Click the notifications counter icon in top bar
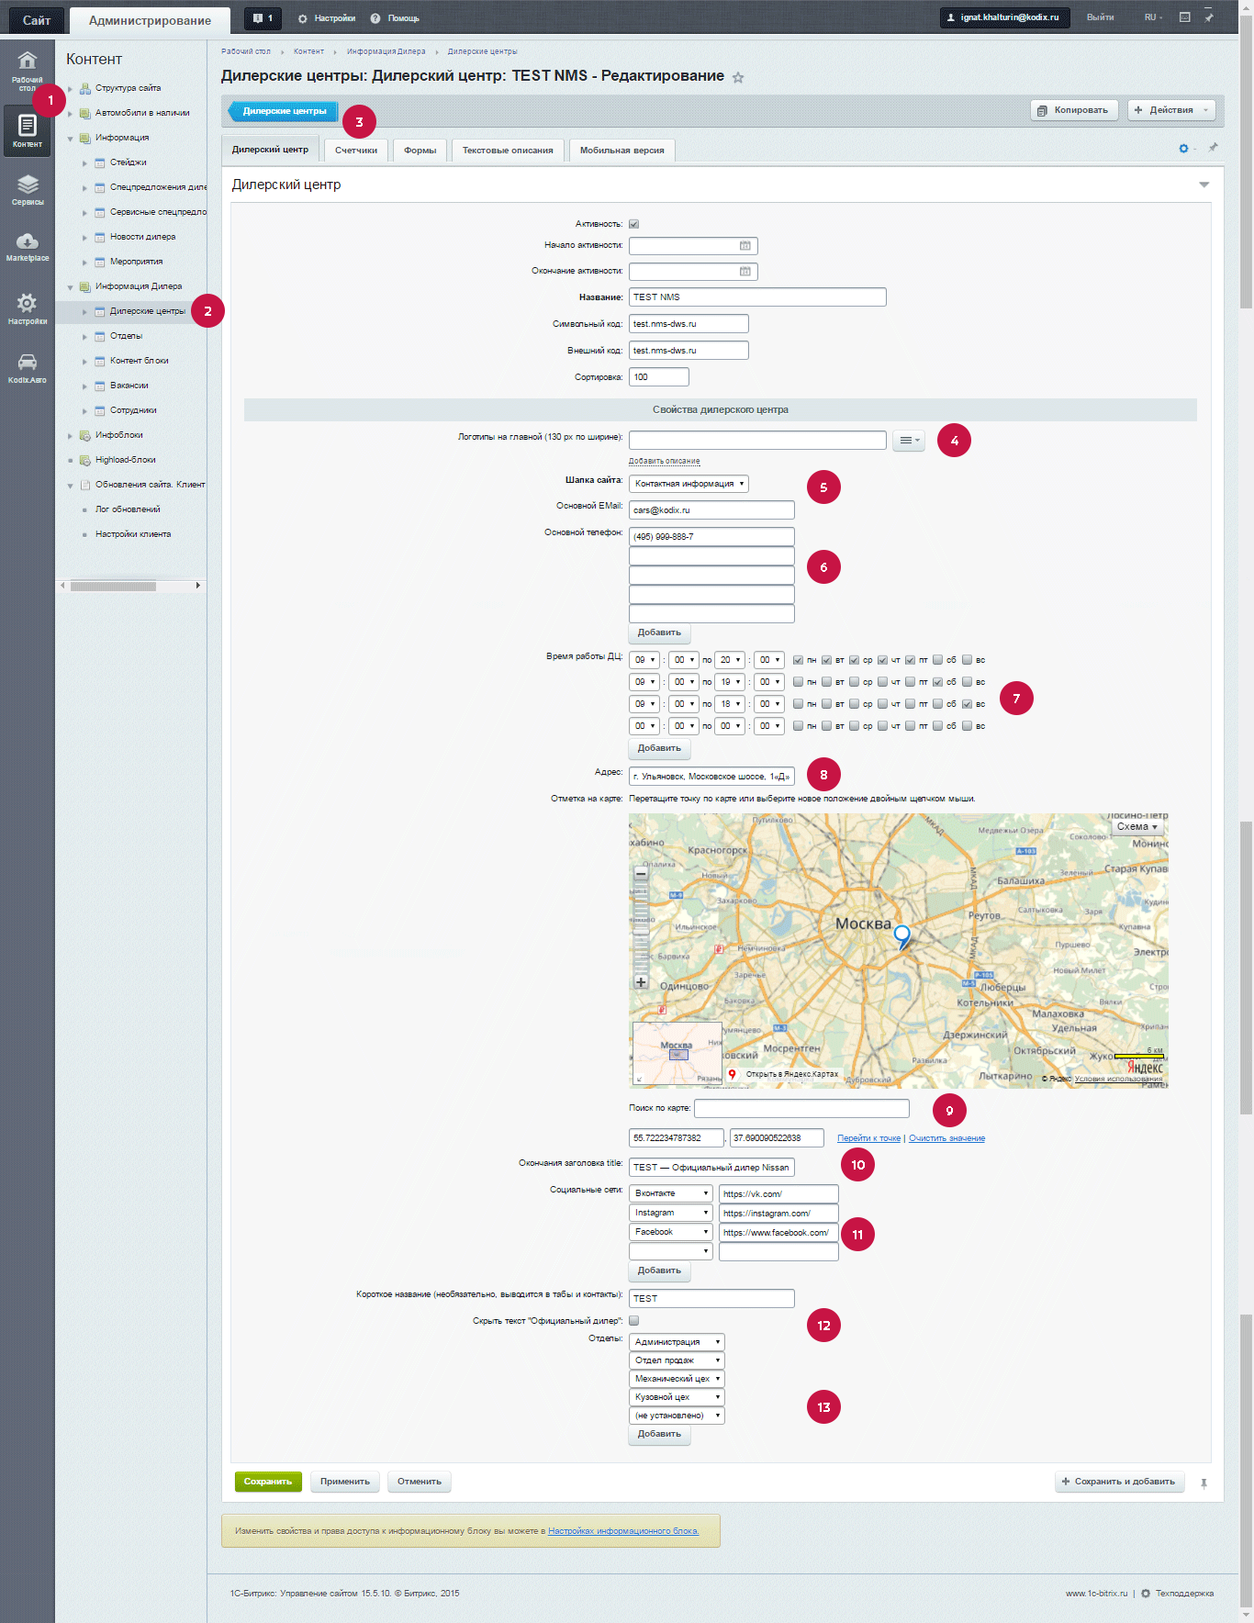This screenshot has width=1254, height=1623. [263, 18]
